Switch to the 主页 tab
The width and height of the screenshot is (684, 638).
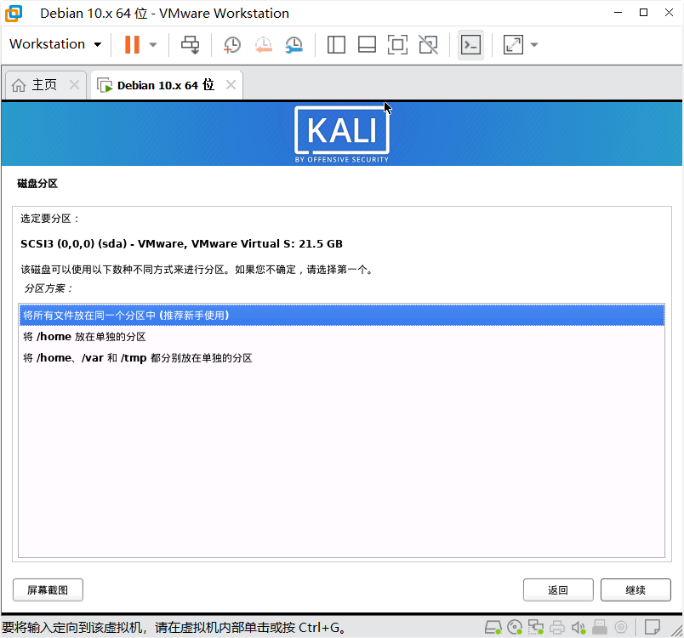pyautogui.click(x=44, y=84)
